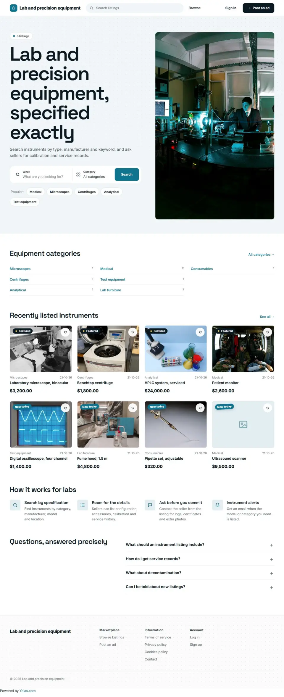Expand 'What about decontamination?' question

200,573
